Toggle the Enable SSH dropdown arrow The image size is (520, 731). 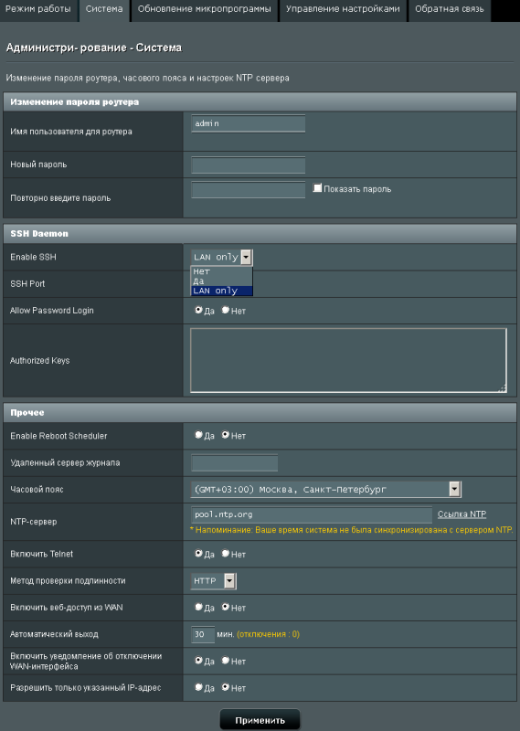coord(247,257)
